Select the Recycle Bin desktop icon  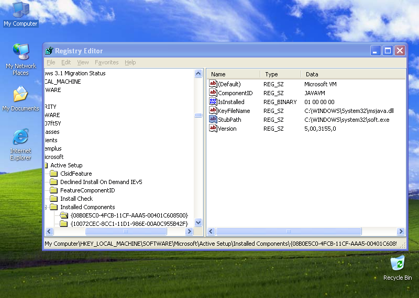(398, 268)
